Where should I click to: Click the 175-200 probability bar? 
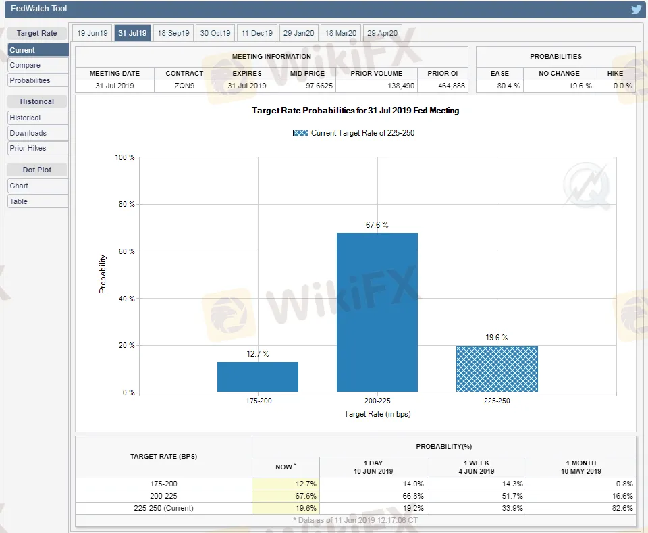pyautogui.click(x=257, y=377)
